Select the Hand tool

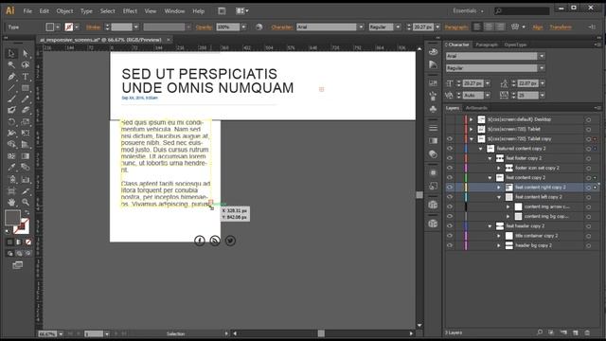11,202
